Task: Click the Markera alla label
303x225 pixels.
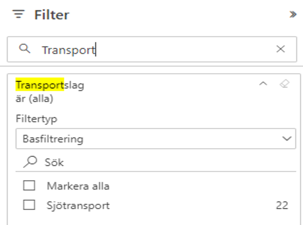Action: click(78, 186)
